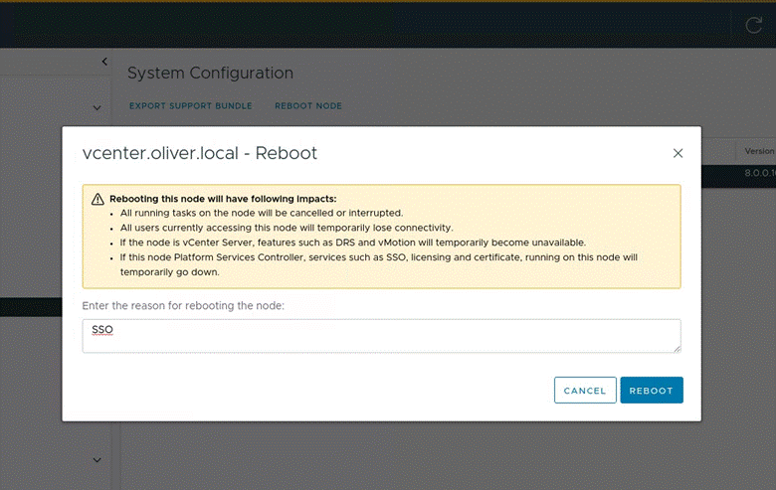776x490 pixels.
Task: Click the 'Platform Services Controller' bullet text
Action: 379,264
